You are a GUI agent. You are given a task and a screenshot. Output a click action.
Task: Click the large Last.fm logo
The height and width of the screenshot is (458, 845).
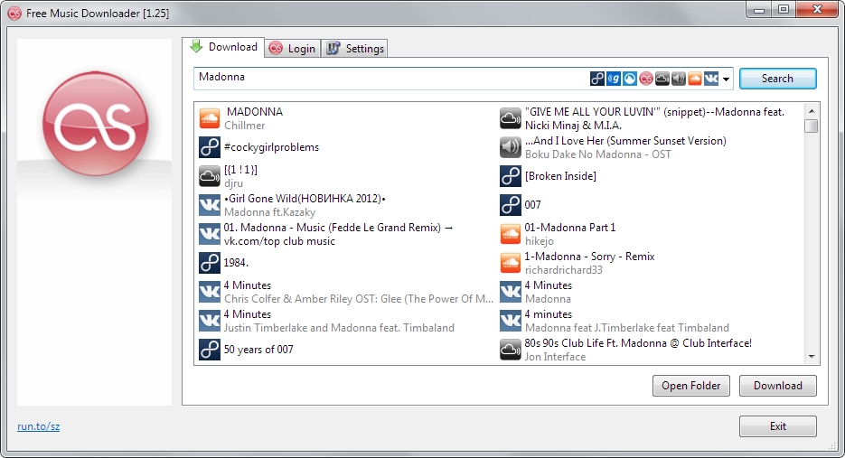click(95, 124)
